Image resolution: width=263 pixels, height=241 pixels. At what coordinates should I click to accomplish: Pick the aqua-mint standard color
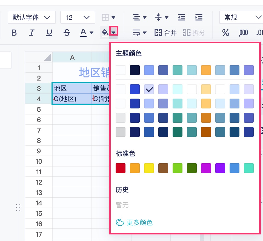click(249, 168)
